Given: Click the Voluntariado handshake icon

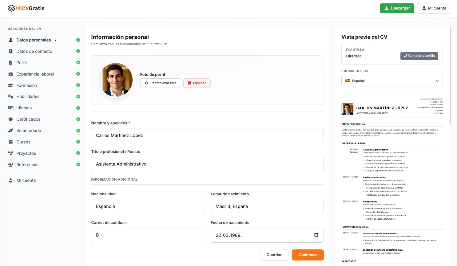Looking at the screenshot, I should pos(11,131).
